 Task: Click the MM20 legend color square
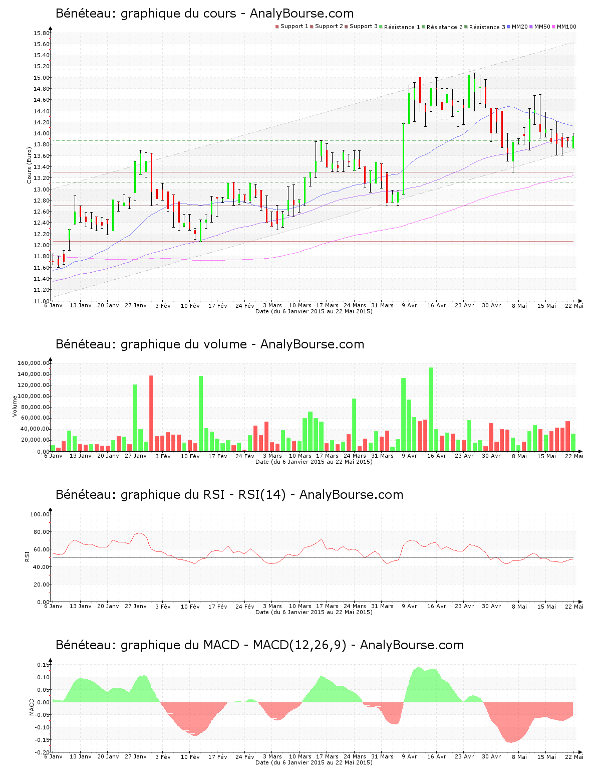click(509, 27)
